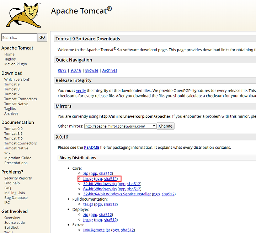
Task: Open Tomcat Connectors in Documentation section
Action: coord(20,143)
